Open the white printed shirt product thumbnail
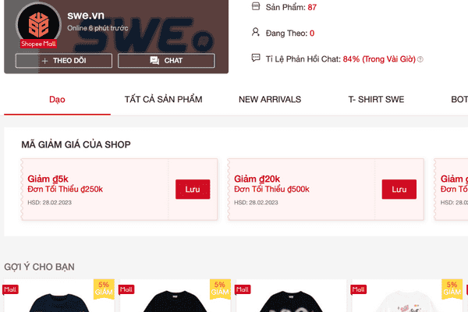Image resolution: width=468 pixels, height=312 pixels. (x=407, y=296)
